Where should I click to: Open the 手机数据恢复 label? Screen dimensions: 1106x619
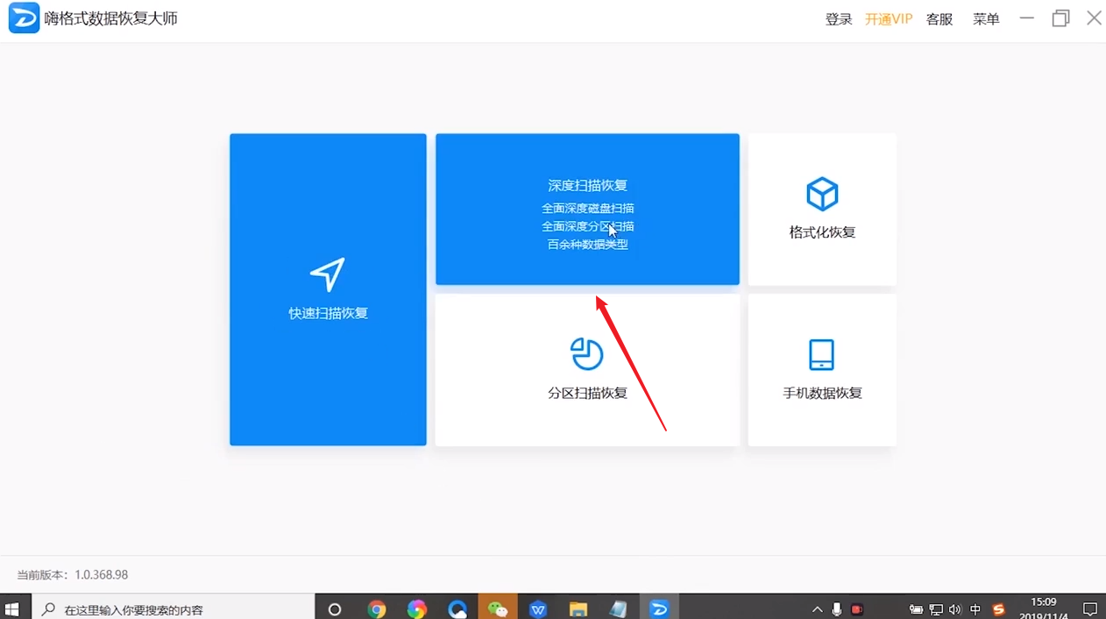pos(822,393)
